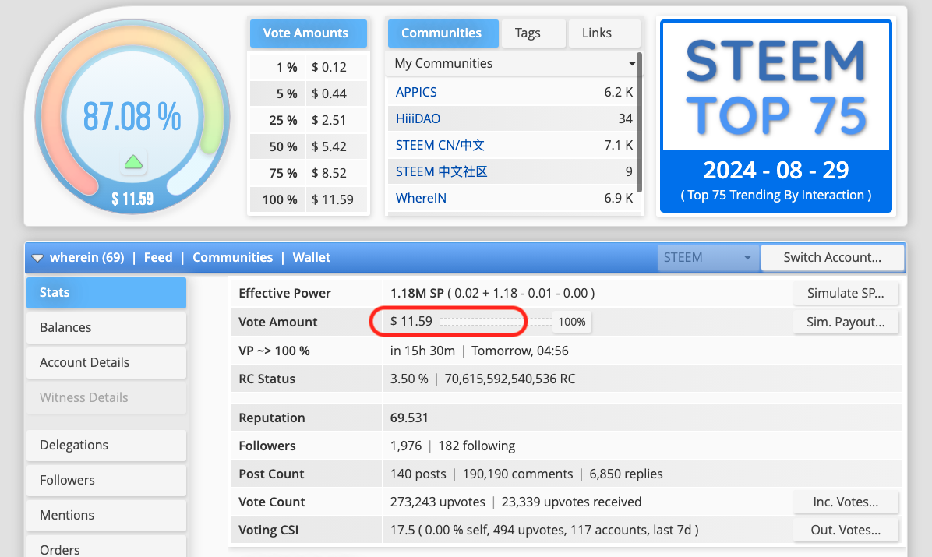The image size is (932, 557).
Task: Open the Communities link in the account bar
Action: [232, 257]
